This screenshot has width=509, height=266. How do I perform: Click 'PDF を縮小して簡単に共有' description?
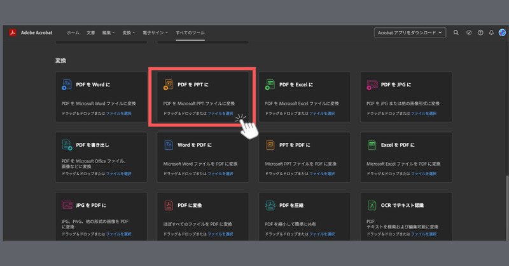pyautogui.click(x=290, y=224)
